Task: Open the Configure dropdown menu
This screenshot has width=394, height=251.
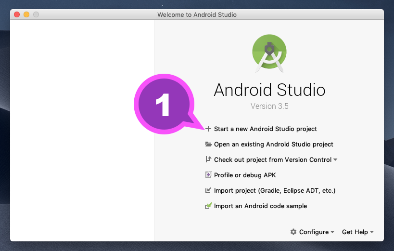Action: tap(312, 232)
